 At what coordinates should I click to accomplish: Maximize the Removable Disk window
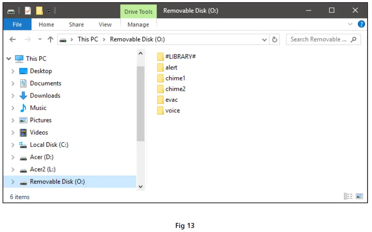pyautogui.click(x=331, y=11)
